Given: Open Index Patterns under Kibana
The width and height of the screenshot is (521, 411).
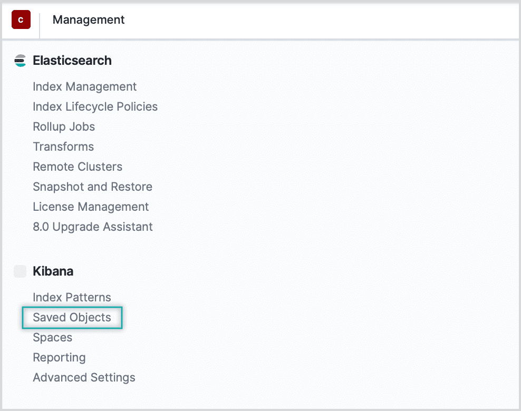Looking at the screenshot, I should point(72,298).
